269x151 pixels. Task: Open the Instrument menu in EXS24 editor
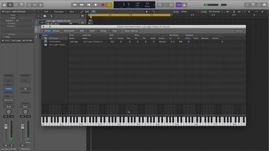click(x=70, y=31)
